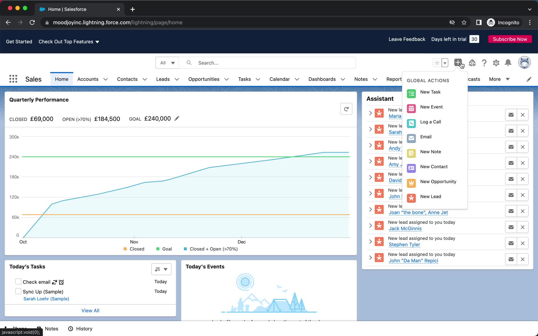Open the user profile avatar
The width and height of the screenshot is (538, 336).
524,62
